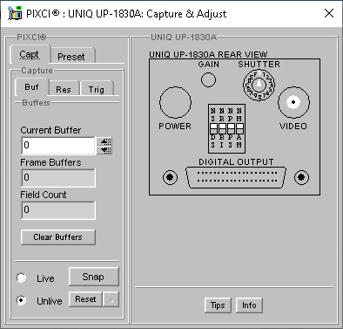Click the 'UNIQ UP-1830A REAR VIEW' label
Screen dimensions: 343x329
tap(208, 55)
